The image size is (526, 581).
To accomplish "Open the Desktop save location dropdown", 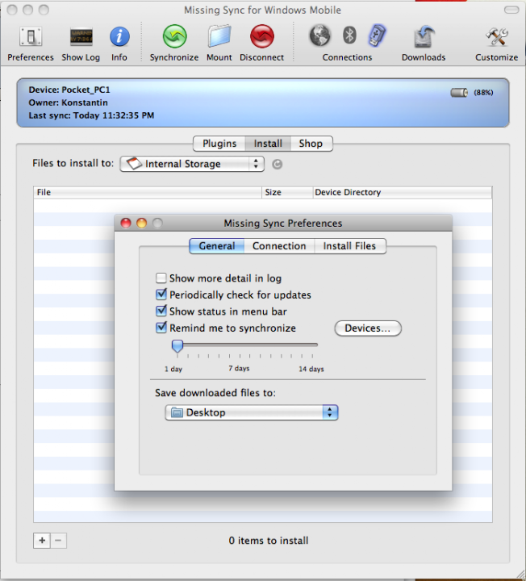I will tap(252, 412).
